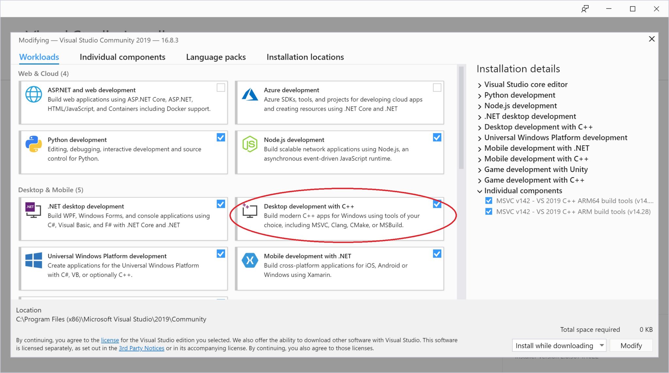Viewport: 669px width, 373px height.
Task: Uncheck .NET desktop development workload
Action: 221,204
